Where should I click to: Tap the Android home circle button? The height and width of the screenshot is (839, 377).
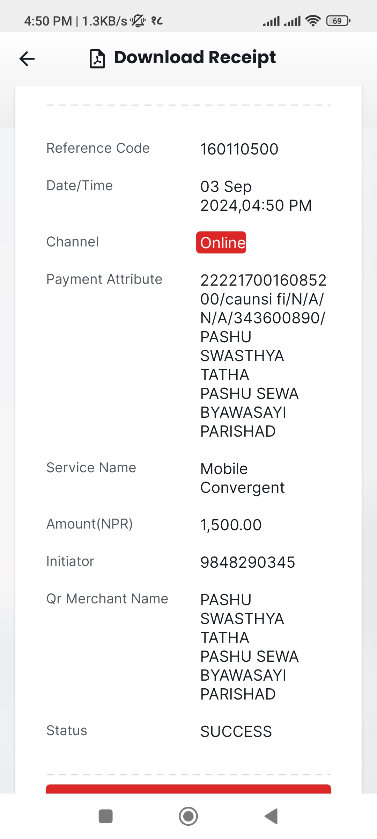pyautogui.click(x=188, y=816)
